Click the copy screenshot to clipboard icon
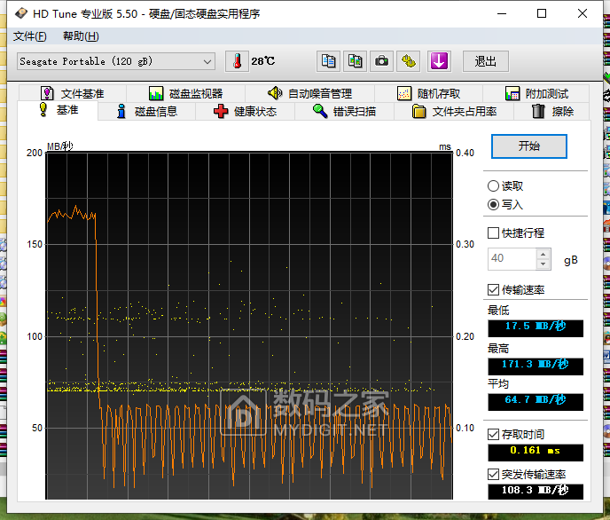The image size is (610, 520). (356, 61)
